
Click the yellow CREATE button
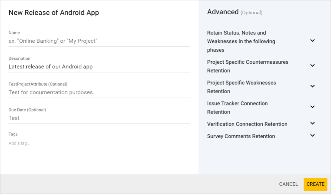pyautogui.click(x=315, y=184)
